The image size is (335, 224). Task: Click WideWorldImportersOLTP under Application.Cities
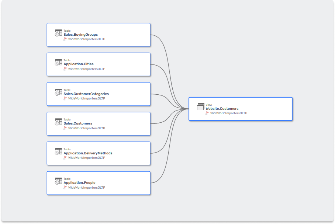pyautogui.click(x=87, y=69)
